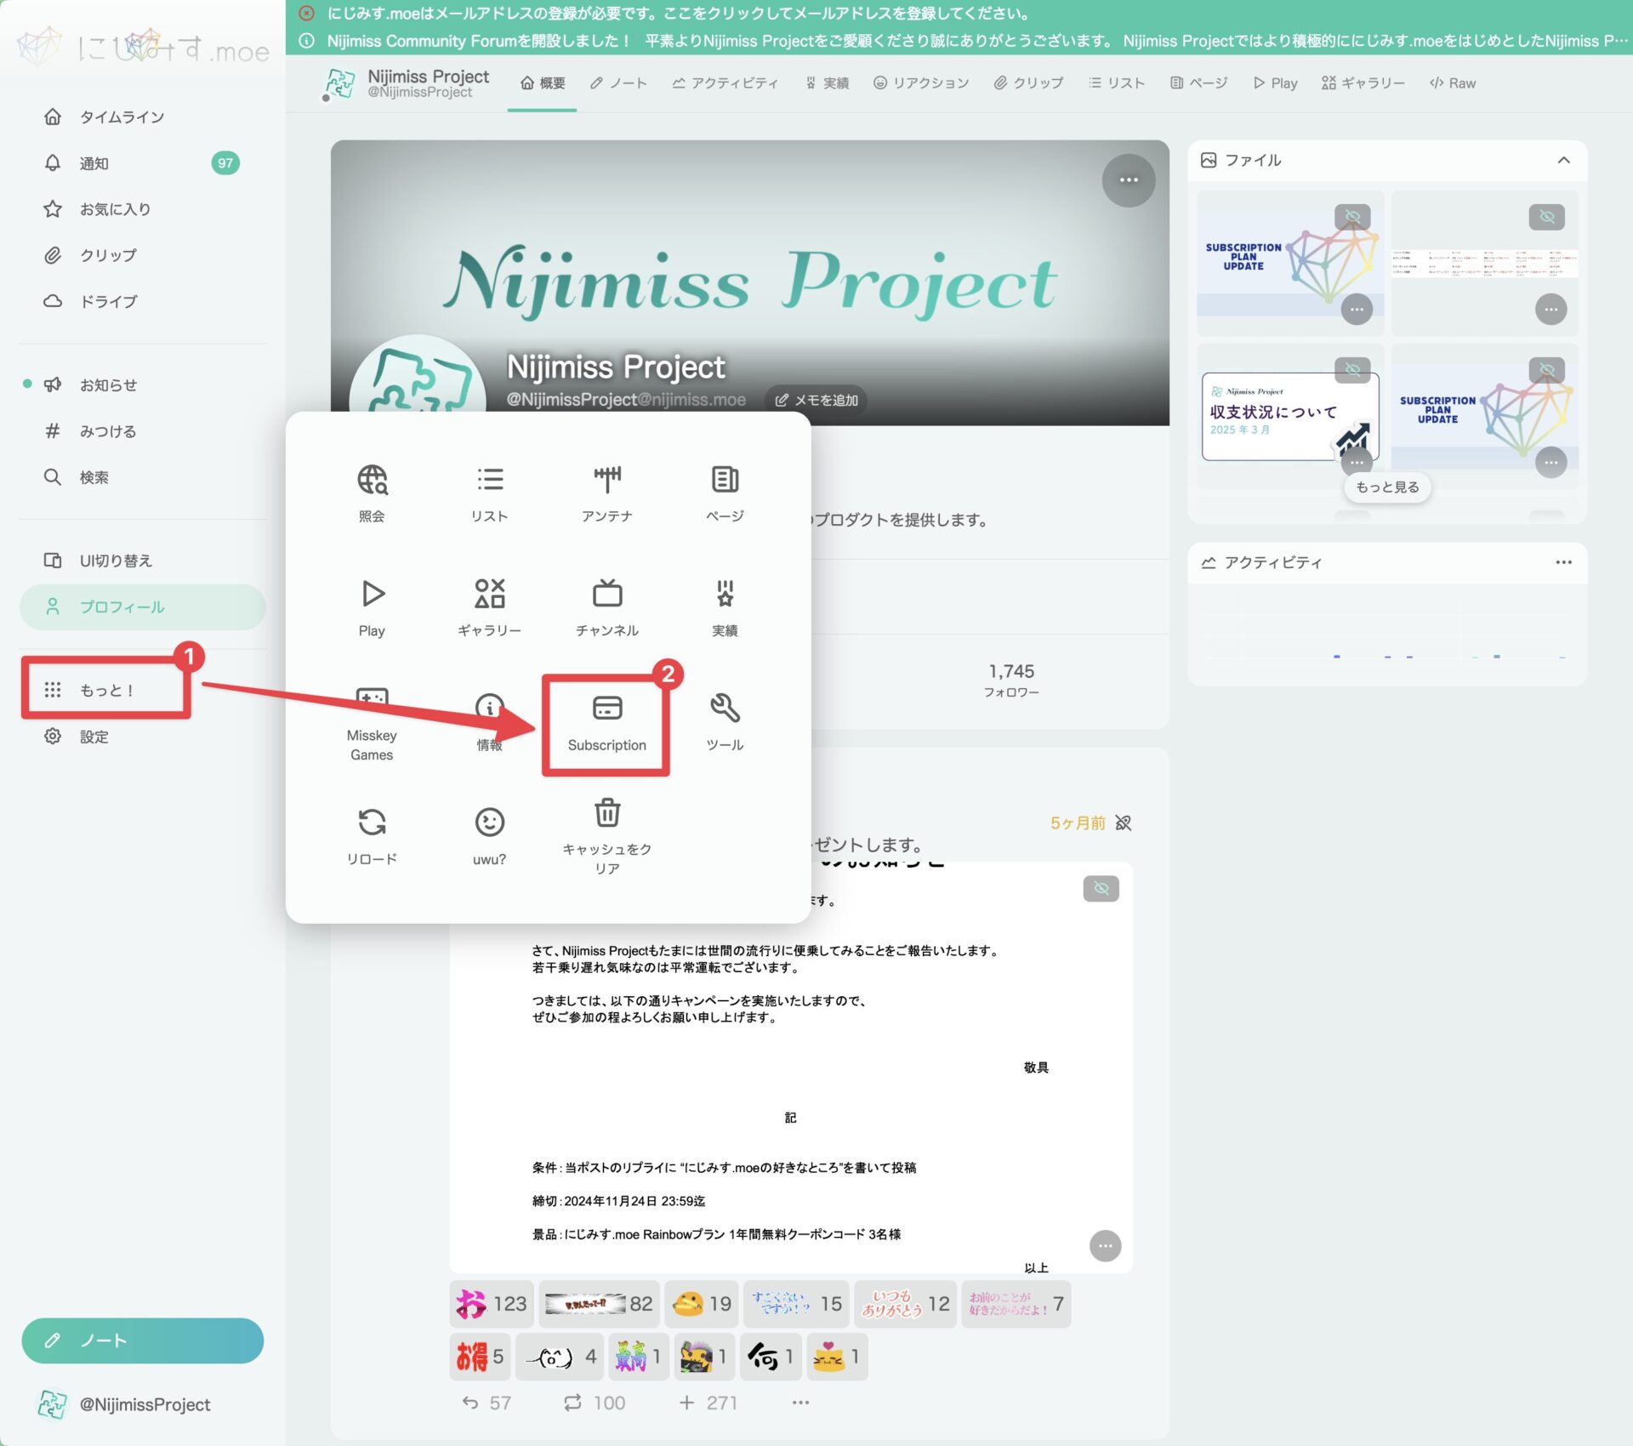Go to タイムライン in sidebar
The width and height of the screenshot is (1633, 1446).
(142, 117)
